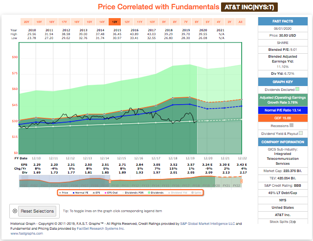The width and height of the screenshot is (313, 241).
Task: Select the 20Y time range tab
Action: click(x=26, y=22)
